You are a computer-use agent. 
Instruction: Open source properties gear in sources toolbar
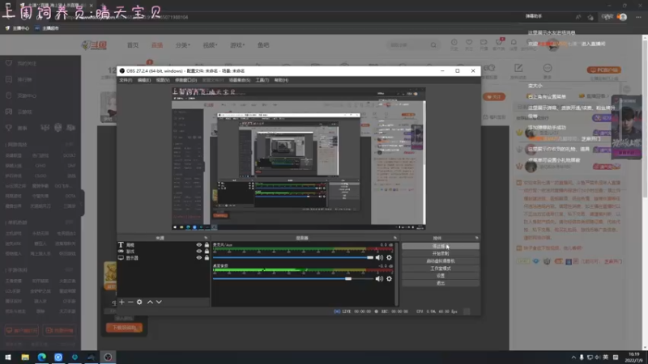[139, 302]
